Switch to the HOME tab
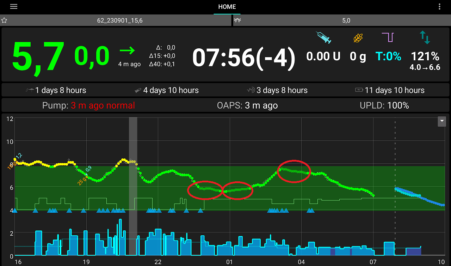 pos(227,6)
